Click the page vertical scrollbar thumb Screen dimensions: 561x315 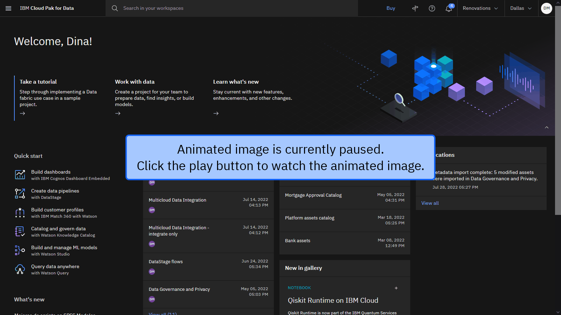click(558, 110)
